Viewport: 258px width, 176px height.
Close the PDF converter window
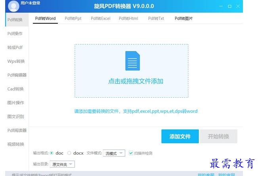point(238,6)
